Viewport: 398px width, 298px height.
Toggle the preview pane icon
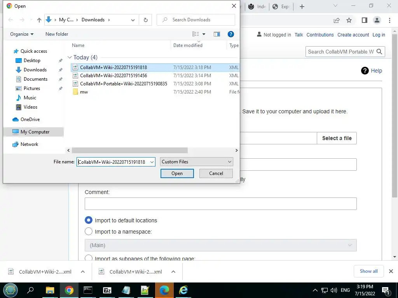coord(217,34)
